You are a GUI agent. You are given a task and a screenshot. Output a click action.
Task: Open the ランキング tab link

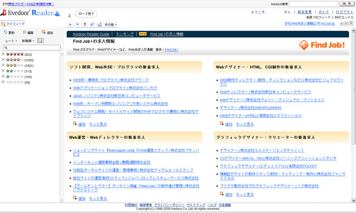pos(125,34)
